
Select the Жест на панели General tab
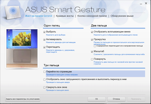39,16
